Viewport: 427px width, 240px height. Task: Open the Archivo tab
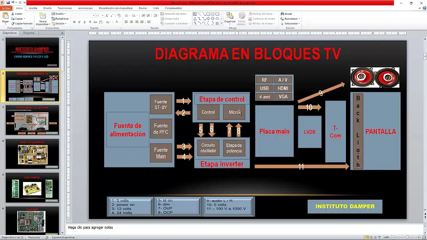[6, 8]
